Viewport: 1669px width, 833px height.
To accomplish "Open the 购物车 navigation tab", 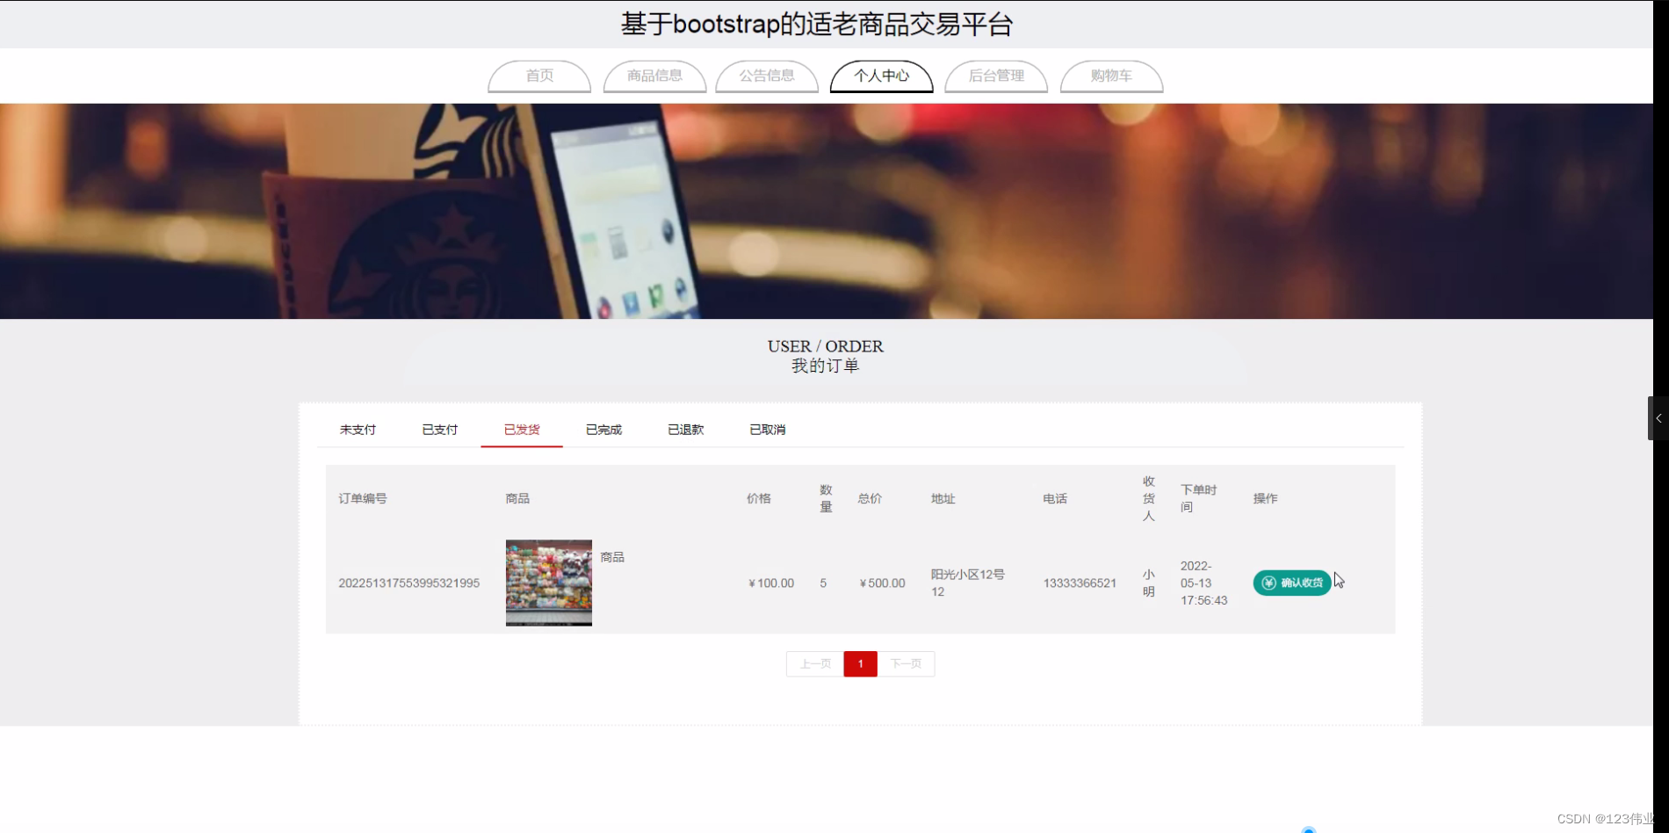I will 1111,76.
